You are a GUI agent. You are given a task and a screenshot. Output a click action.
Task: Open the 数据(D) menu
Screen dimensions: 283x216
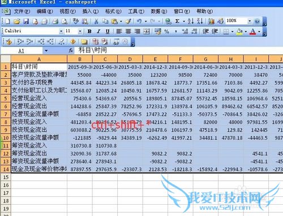159,11
